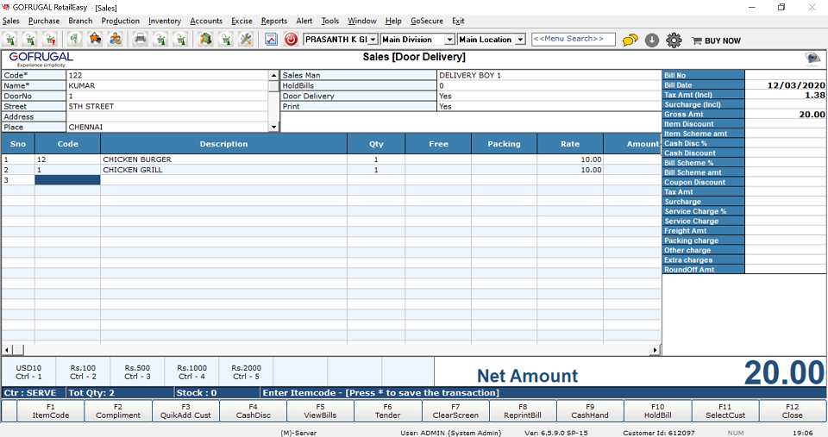
Task: Open the Inventory menu
Action: coord(165,21)
